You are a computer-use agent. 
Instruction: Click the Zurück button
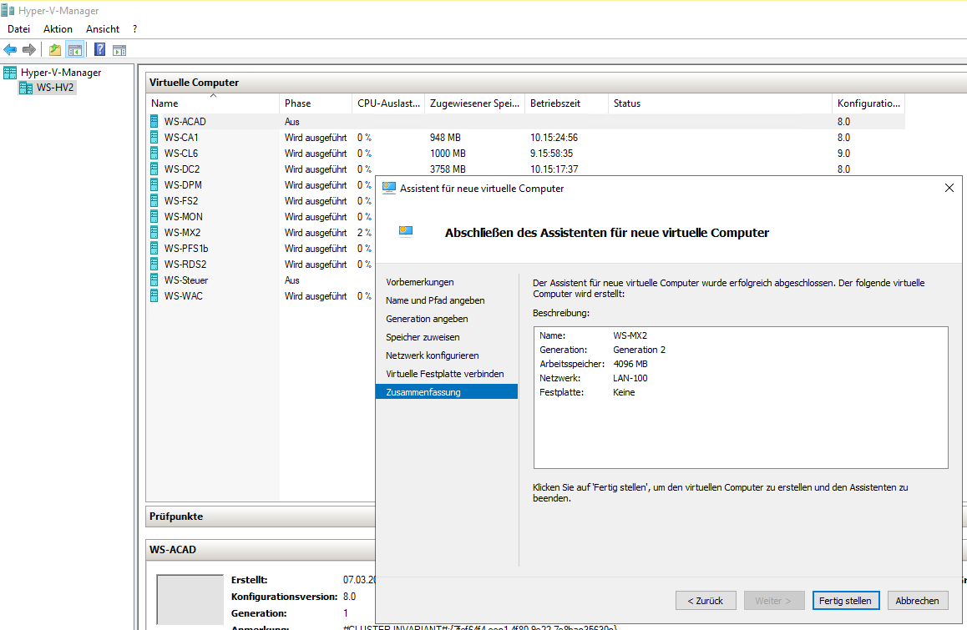[x=706, y=601]
